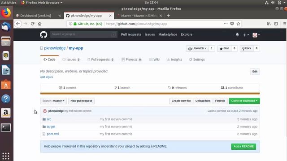Image resolution: width=287 pixels, height=161 pixels.
Task: Close the Maven in 5 Minutes tab
Action: click(x=161, y=16)
